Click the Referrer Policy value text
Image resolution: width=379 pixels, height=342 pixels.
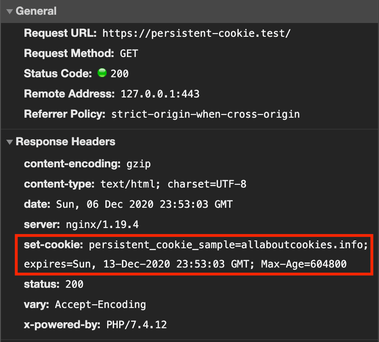(205, 114)
